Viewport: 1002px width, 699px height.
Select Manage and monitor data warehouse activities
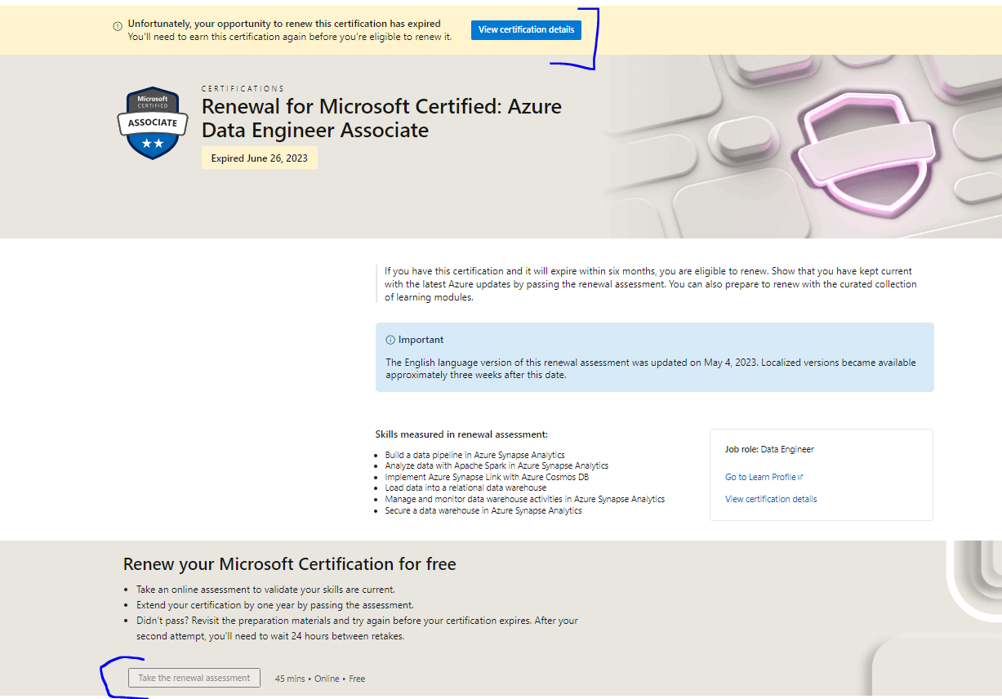524,499
